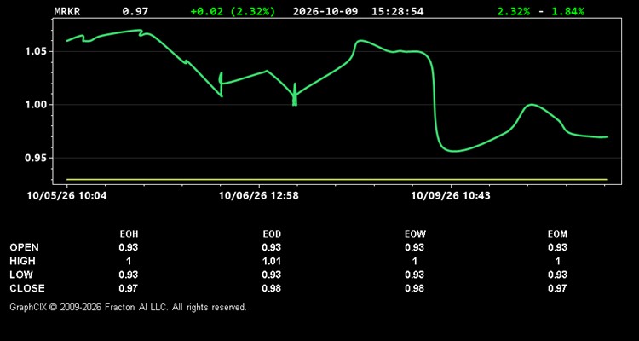This screenshot has width=639, height=341.
Task: Select the EOH column header
Action: click(x=129, y=234)
